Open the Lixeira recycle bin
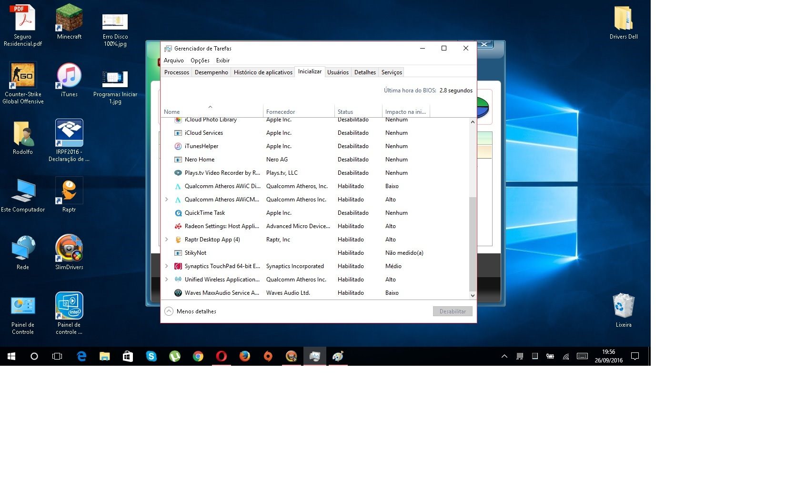 pos(624,310)
